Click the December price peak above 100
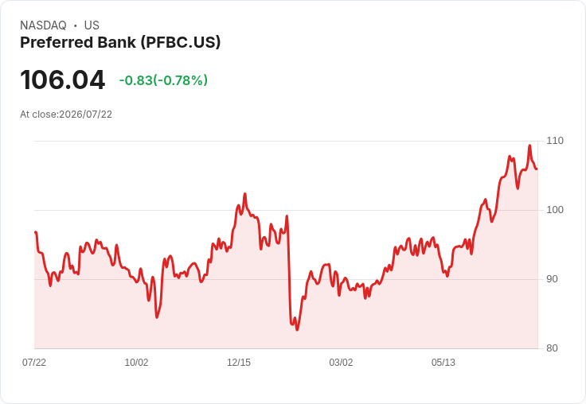Image resolution: width=586 pixels, height=404 pixels. pos(245,194)
